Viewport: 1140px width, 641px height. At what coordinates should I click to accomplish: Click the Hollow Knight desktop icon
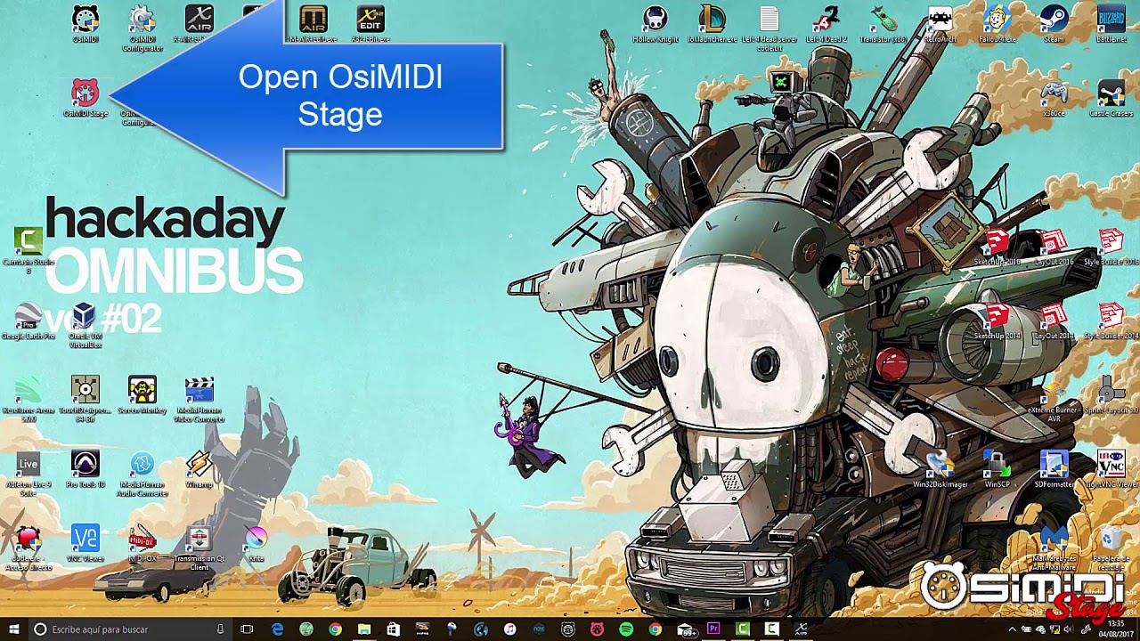coord(655,24)
